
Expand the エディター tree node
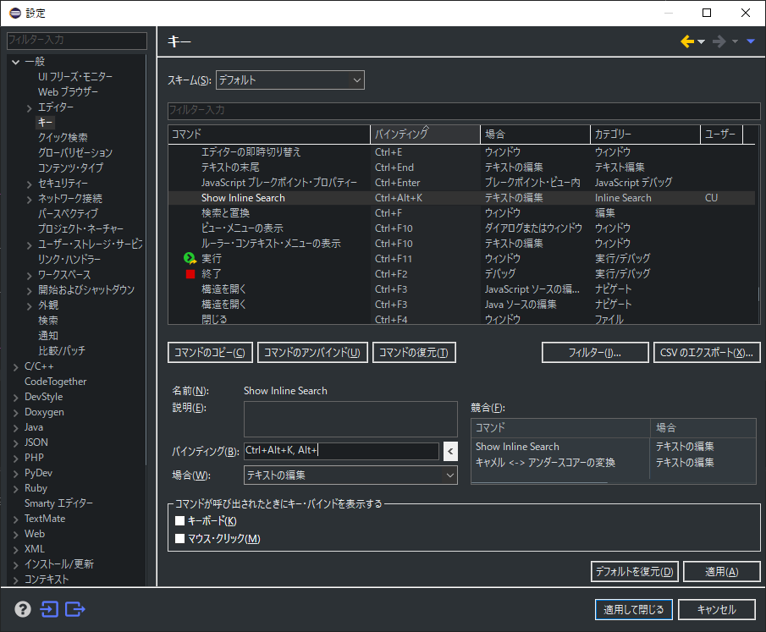30,108
